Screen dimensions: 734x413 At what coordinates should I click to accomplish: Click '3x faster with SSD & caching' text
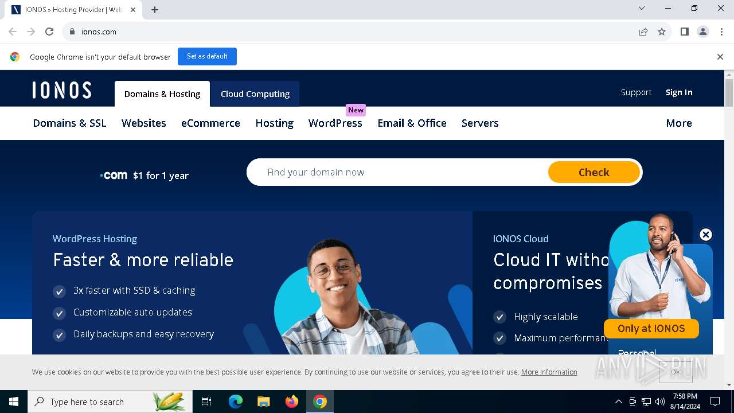tap(134, 290)
